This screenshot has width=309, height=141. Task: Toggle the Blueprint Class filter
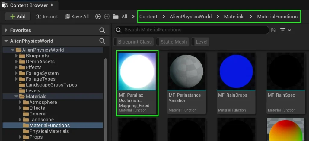[x=135, y=42]
